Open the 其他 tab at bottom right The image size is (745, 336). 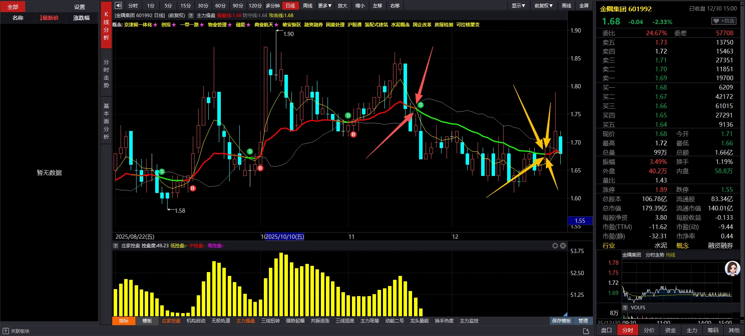[x=734, y=330]
